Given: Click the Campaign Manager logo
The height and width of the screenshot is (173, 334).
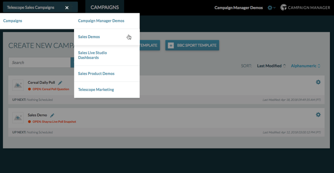Looking at the screenshot, I should pyautogui.click(x=305, y=7).
